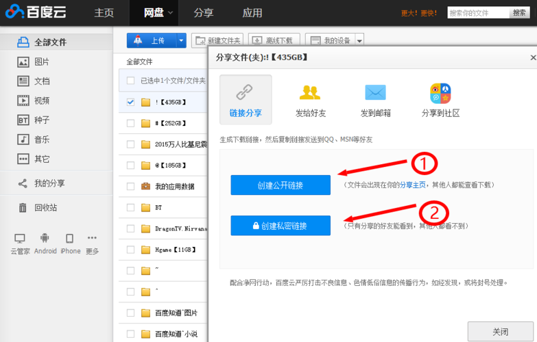Click the 我的应用数据 briefcase folder icon

coord(145,186)
